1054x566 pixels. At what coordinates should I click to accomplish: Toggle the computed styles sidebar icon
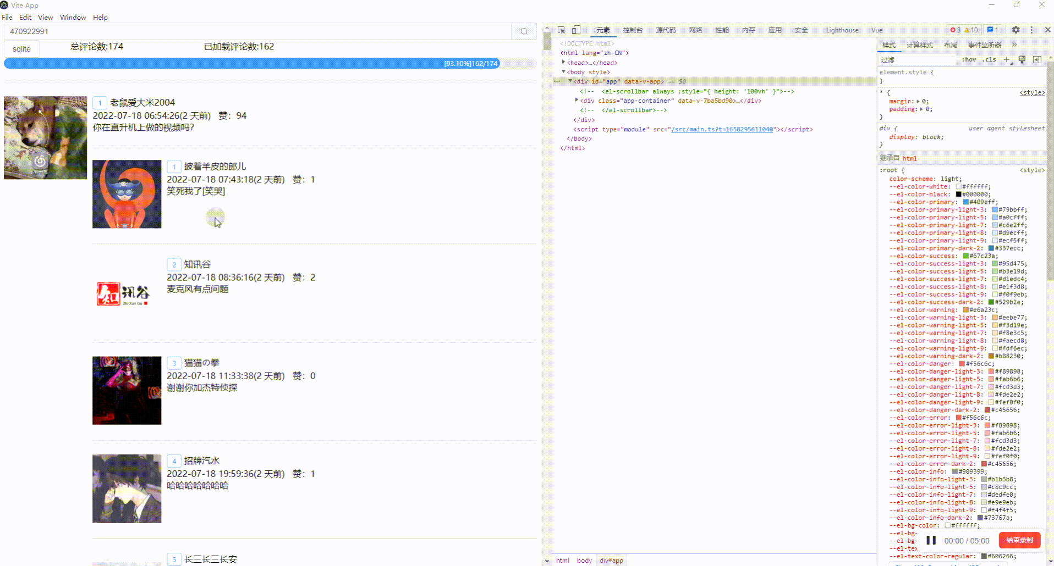[x=1037, y=59]
